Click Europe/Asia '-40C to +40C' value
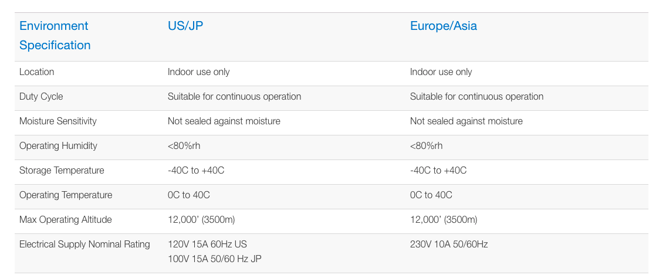 (438, 171)
